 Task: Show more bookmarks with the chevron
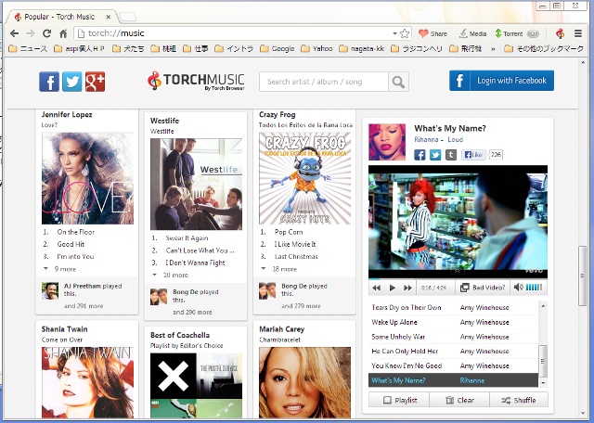493,48
